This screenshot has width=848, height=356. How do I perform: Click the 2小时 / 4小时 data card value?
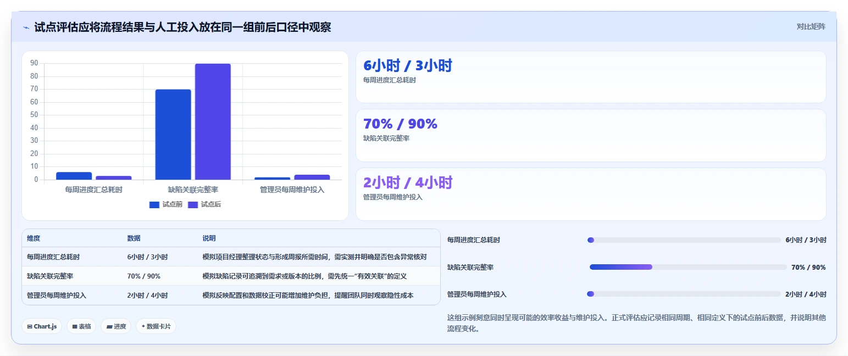point(407,182)
